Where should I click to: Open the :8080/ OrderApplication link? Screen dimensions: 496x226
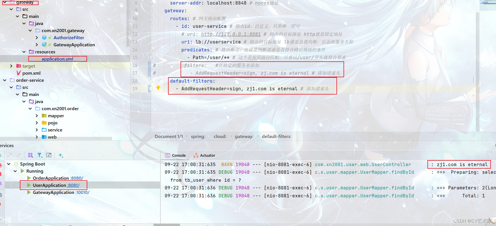pos(77,178)
